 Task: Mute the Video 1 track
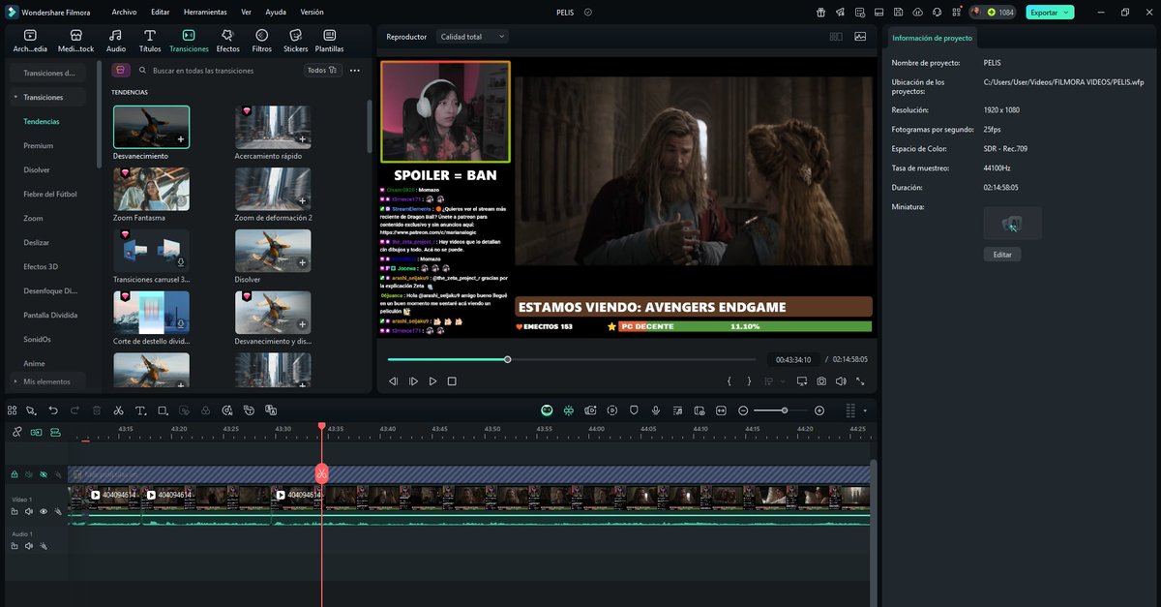point(29,511)
